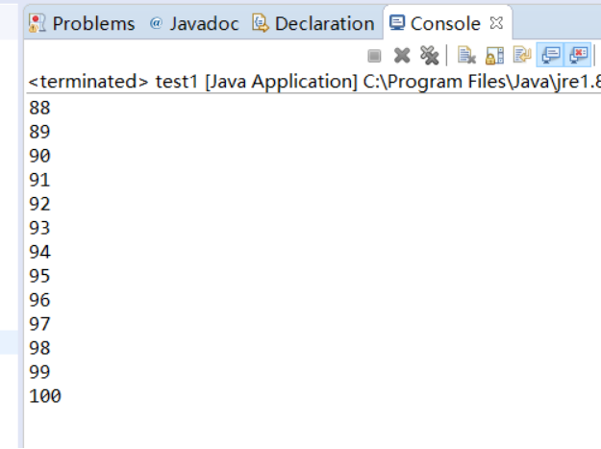Click the Remove Launch single X icon
The image size is (601, 449).
(402, 57)
